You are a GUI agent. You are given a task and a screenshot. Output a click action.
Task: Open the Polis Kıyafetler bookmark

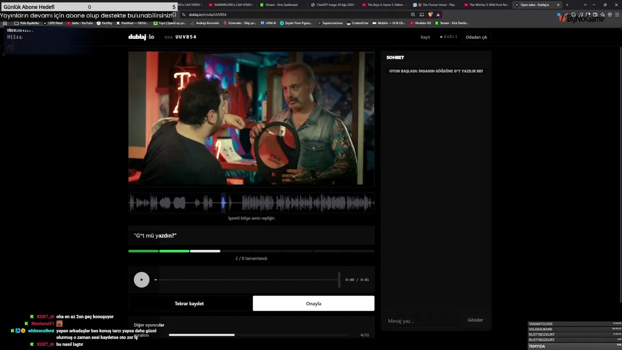(x=27, y=23)
